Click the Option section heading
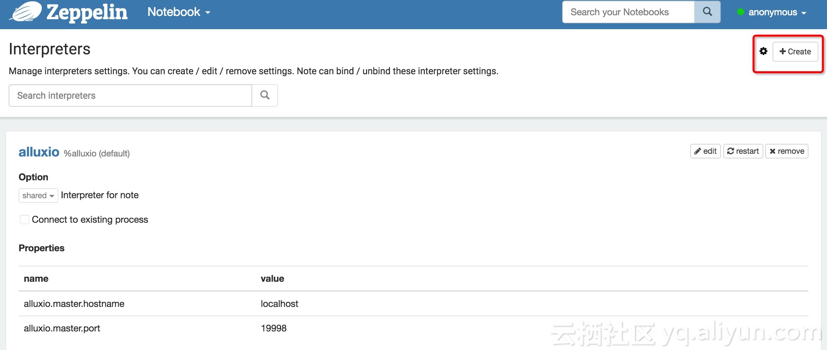 coord(33,177)
